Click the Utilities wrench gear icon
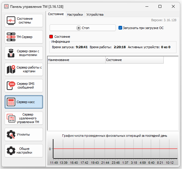 coord(11,134)
